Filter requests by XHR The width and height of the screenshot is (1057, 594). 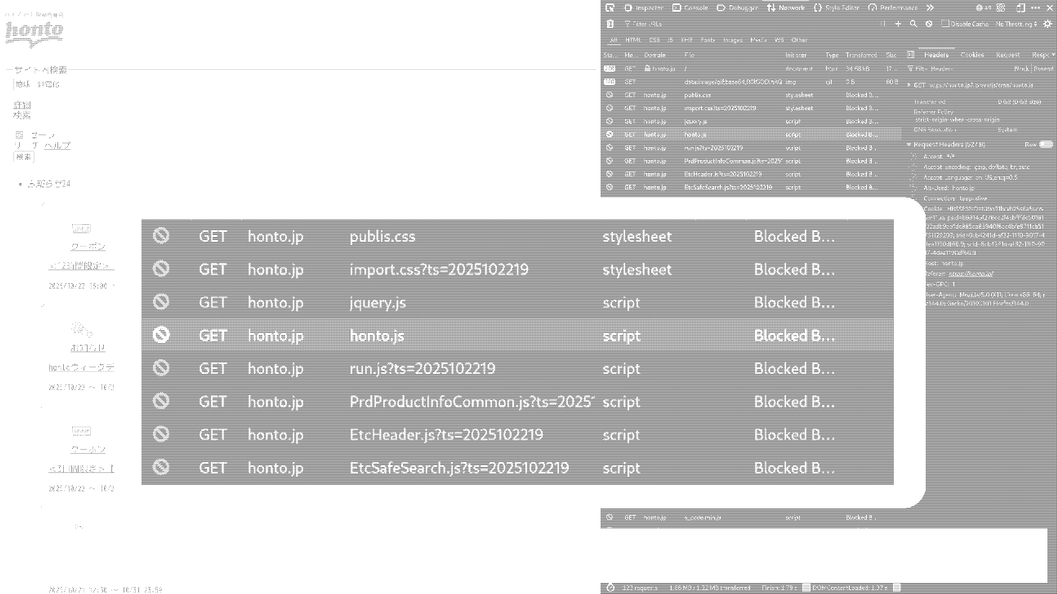687,40
